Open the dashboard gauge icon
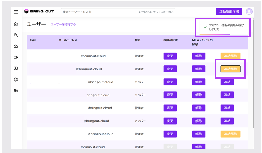The height and width of the screenshot is (153, 262). (16, 46)
